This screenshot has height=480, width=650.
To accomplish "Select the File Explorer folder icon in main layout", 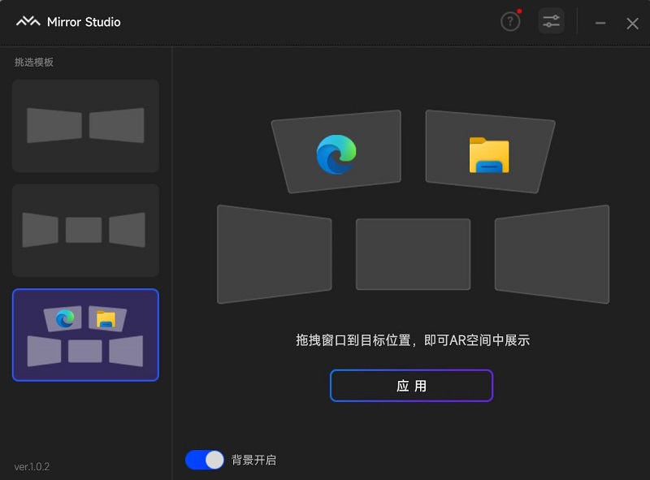I will tap(489, 155).
